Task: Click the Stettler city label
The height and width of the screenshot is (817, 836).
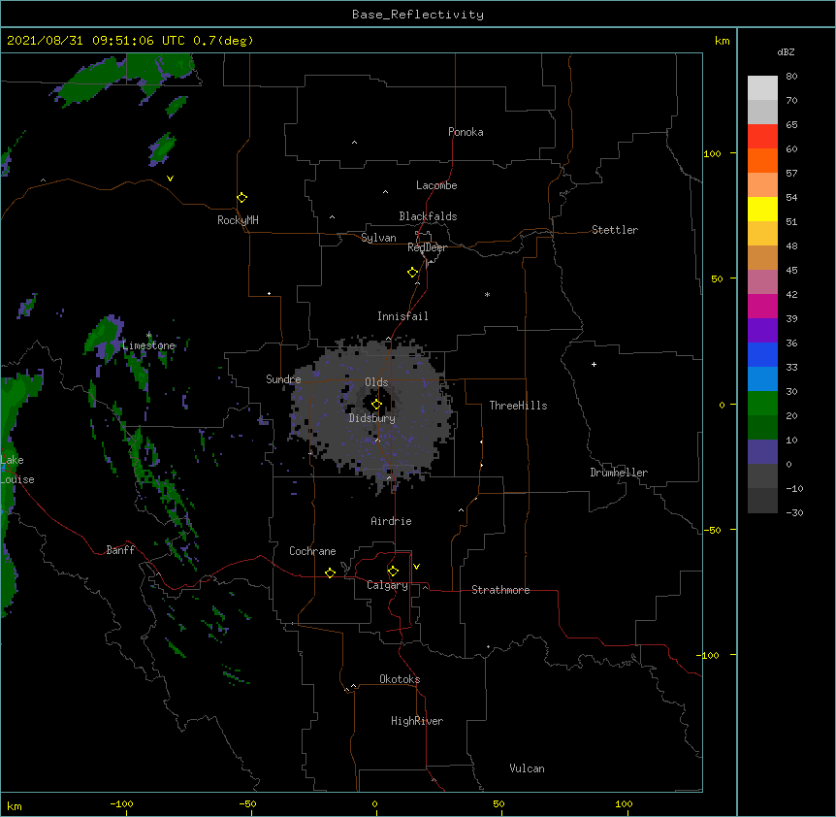Action: coord(615,230)
